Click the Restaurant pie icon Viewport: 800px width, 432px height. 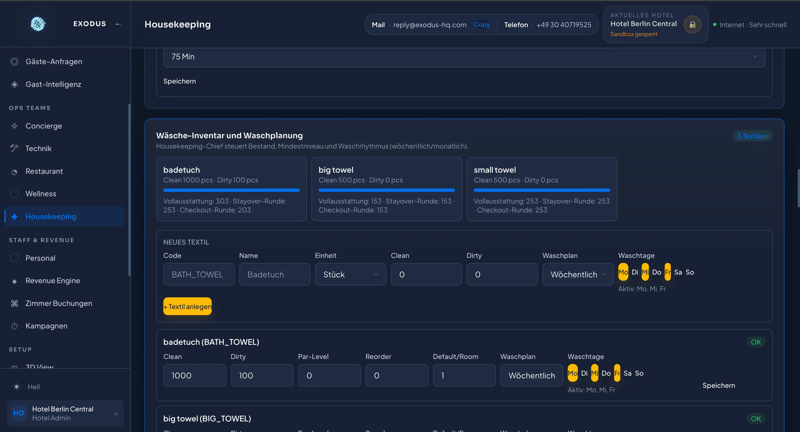click(x=14, y=172)
